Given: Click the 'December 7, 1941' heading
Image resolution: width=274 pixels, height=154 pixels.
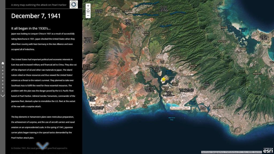Looking at the screenshot, I should (x=36, y=16).
